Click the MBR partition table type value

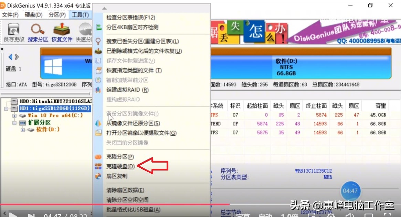point(328,177)
